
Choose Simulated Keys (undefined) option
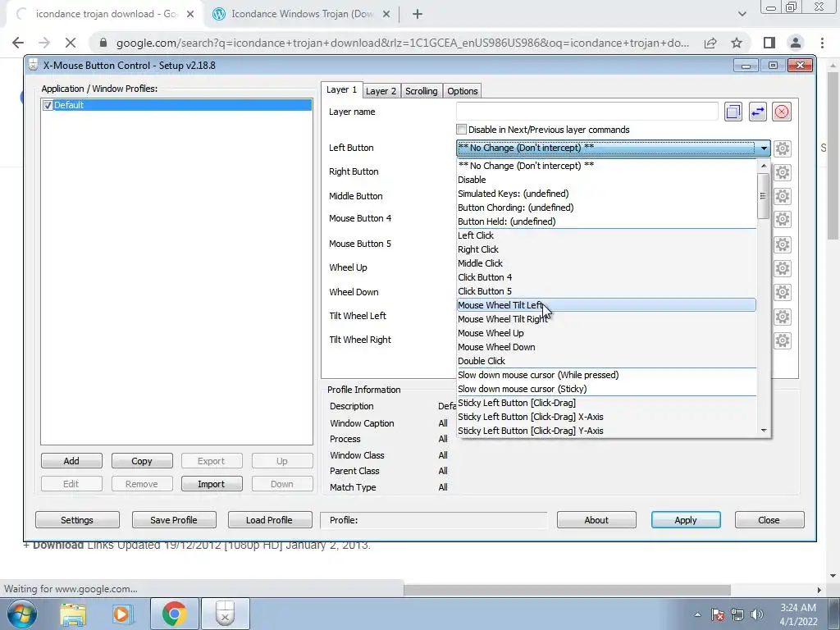606,194
